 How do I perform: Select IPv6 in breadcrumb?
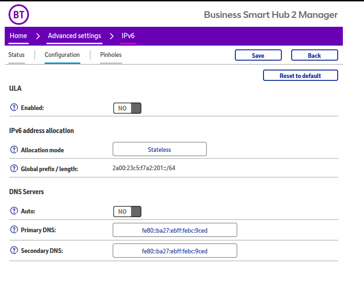128,36
